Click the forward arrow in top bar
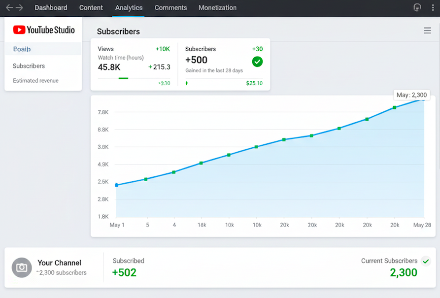Screen dimensions: 440x298 tap(20, 8)
